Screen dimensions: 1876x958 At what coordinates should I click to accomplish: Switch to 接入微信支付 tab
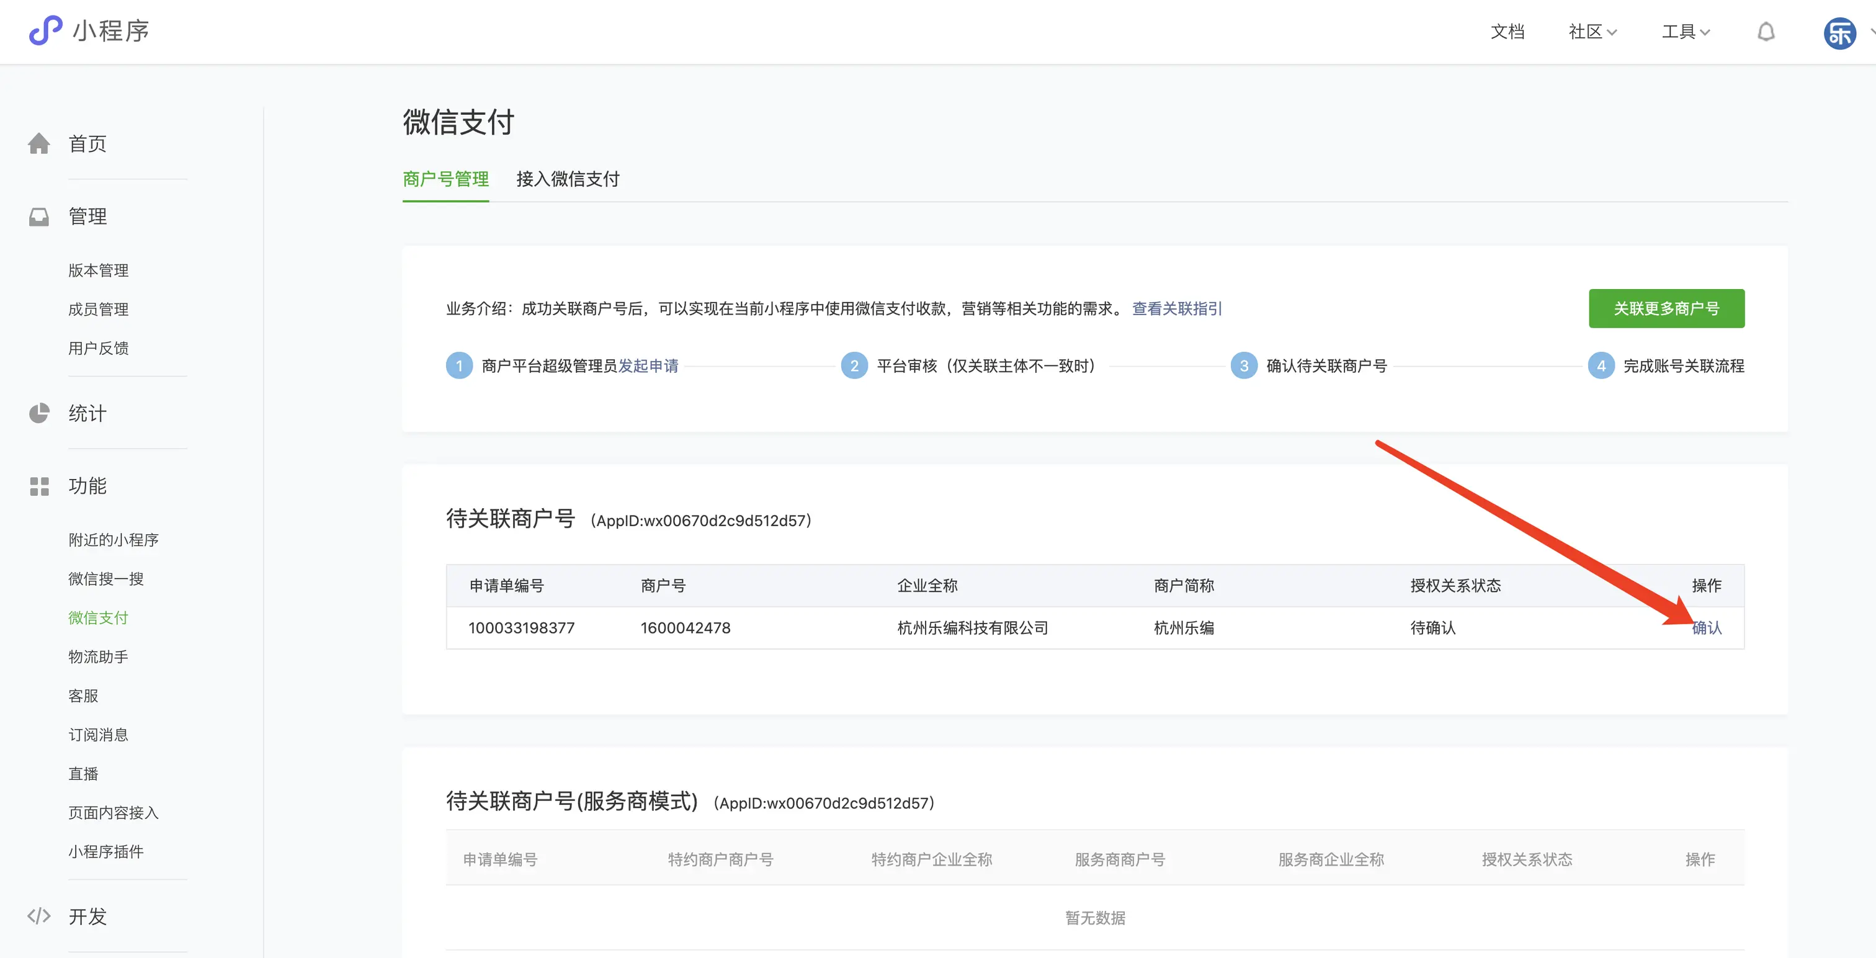(567, 179)
